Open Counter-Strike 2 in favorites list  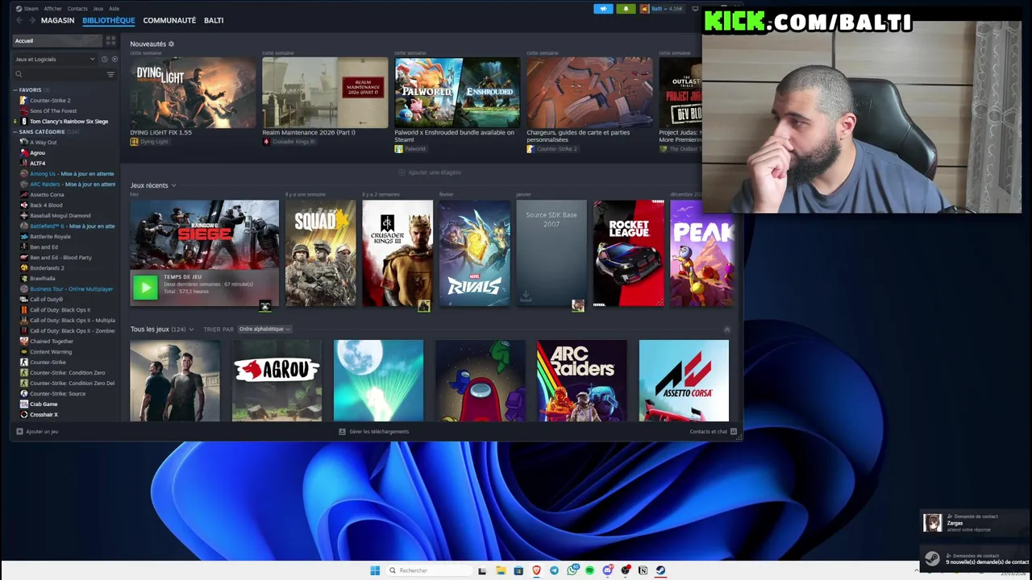coord(50,101)
